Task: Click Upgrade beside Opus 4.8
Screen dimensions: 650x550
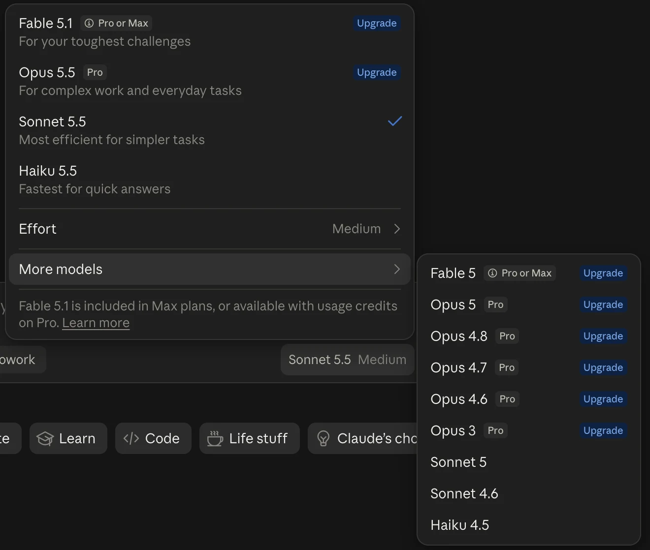Action: [603, 336]
